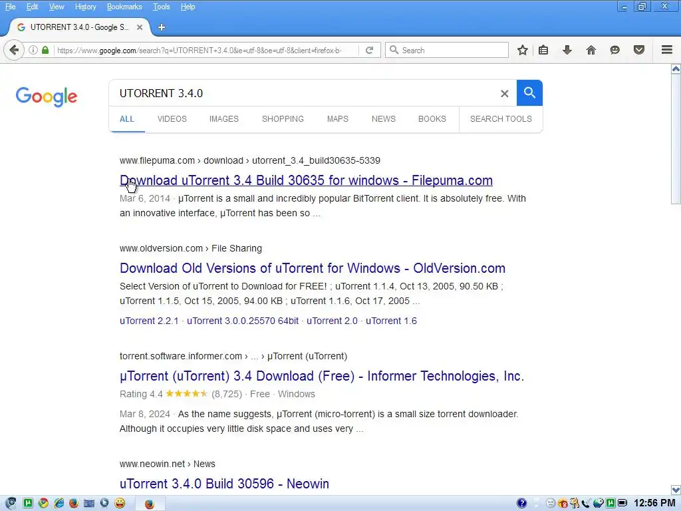Open the History menu
The height and width of the screenshot is (511, 681).
86,7
